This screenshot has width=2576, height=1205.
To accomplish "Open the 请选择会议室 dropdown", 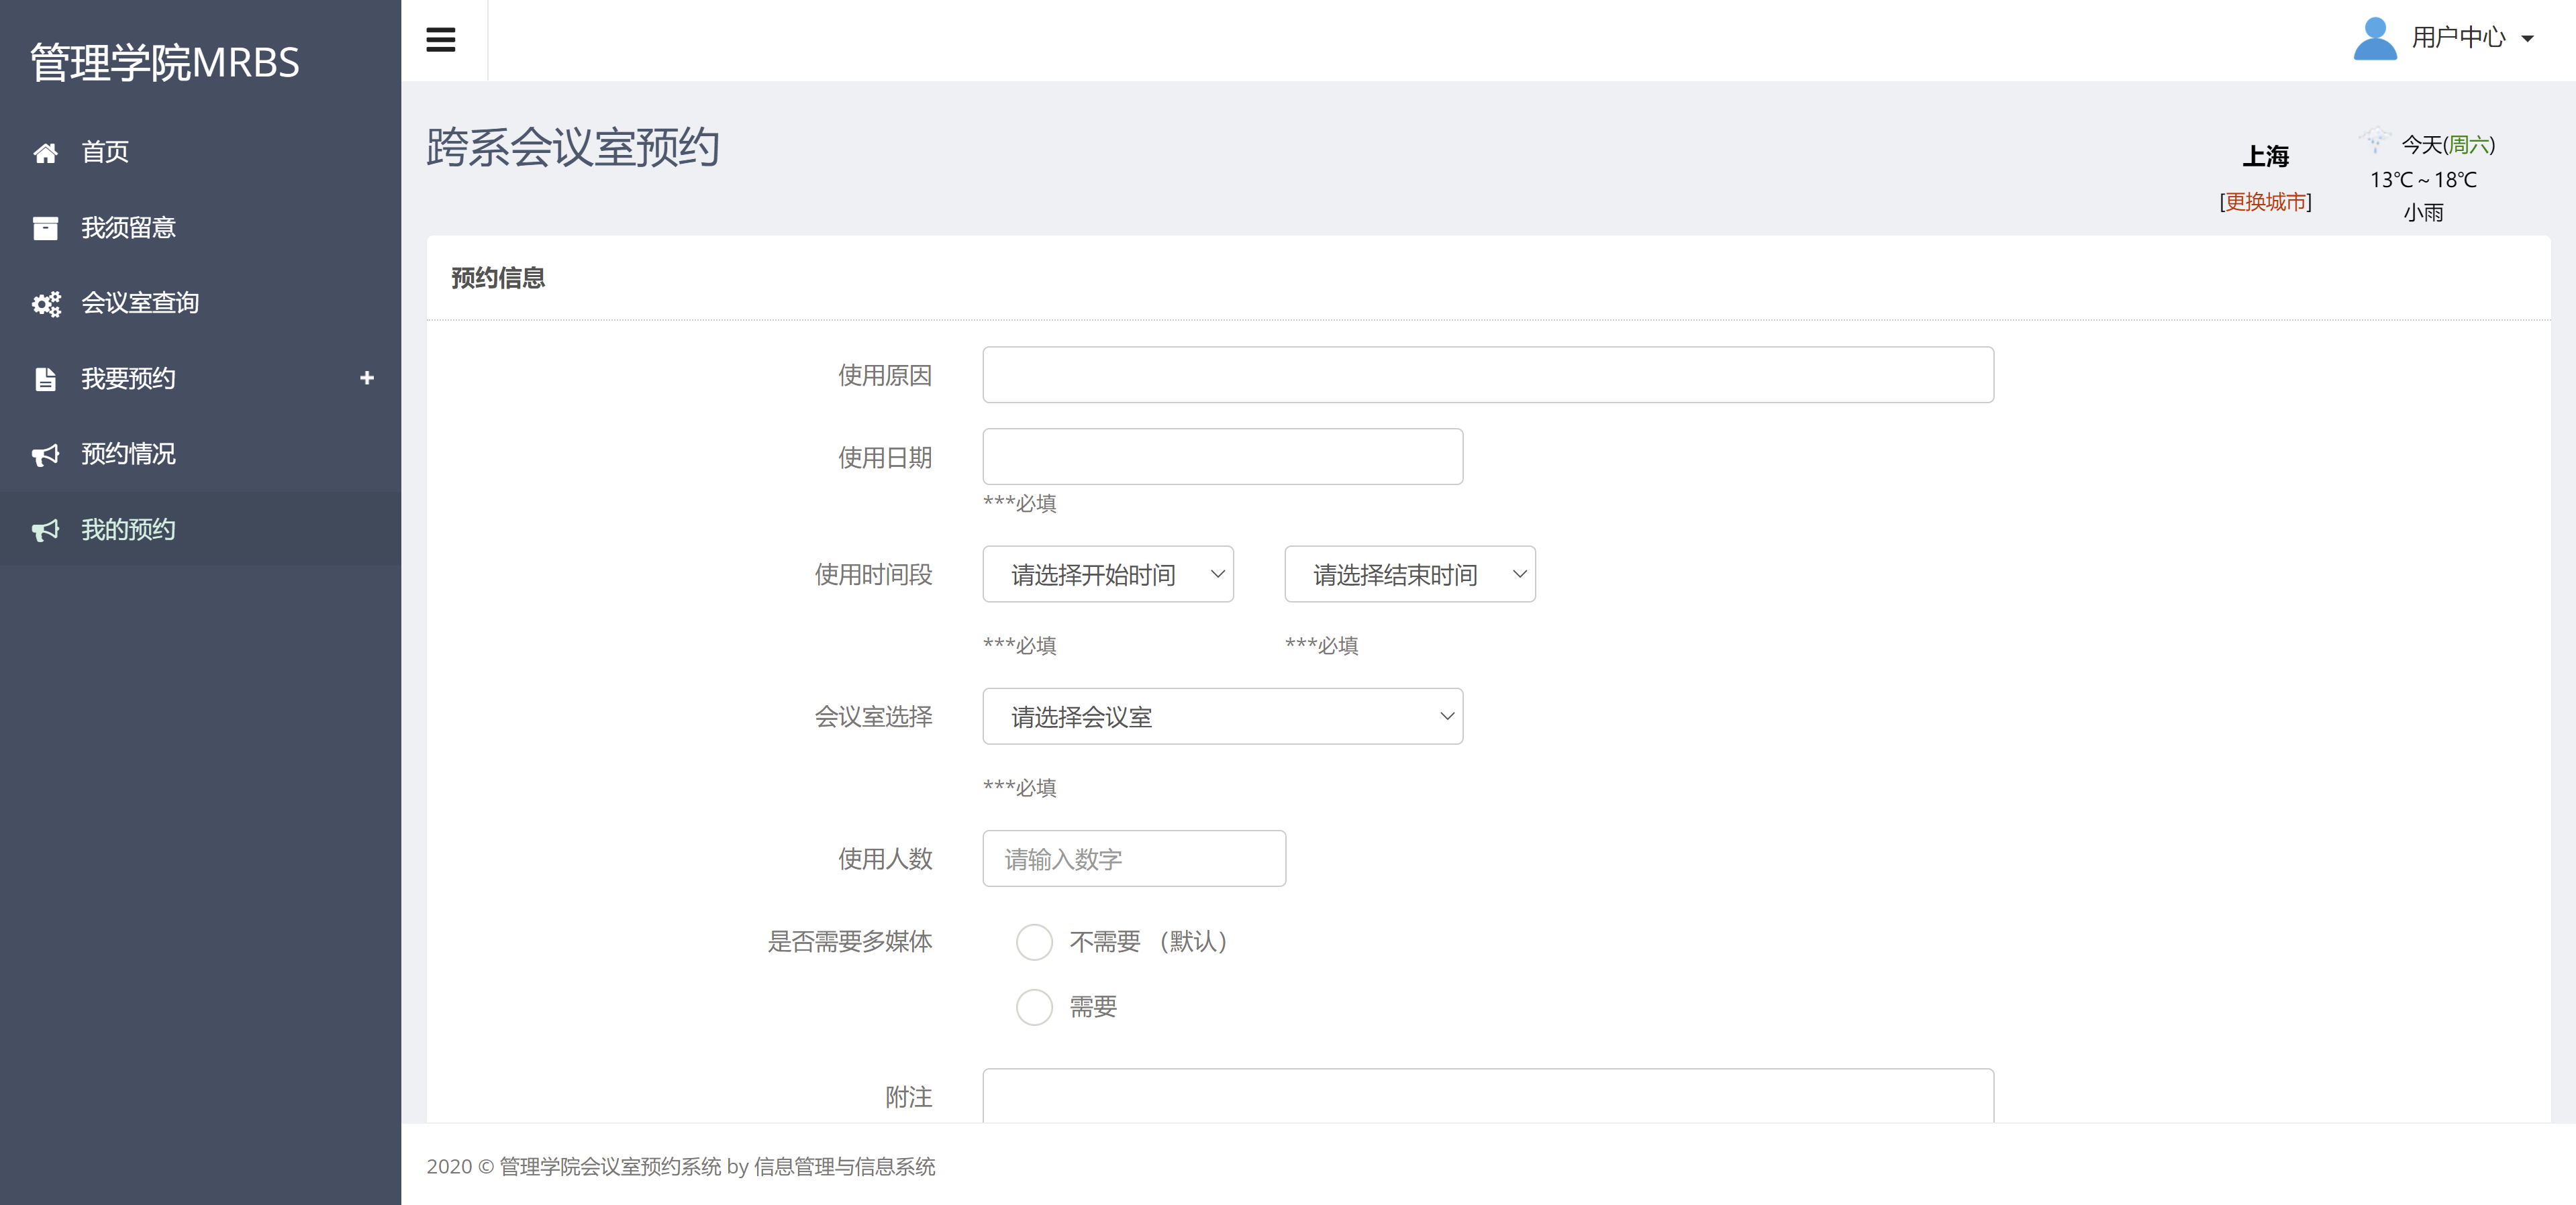I will pyautogui.click(x=1222, y=716).
